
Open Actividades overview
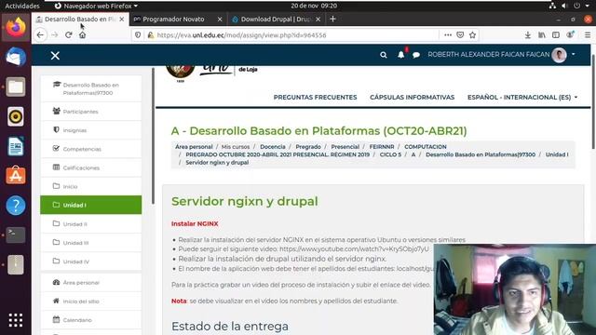click(x=22, y=6)
